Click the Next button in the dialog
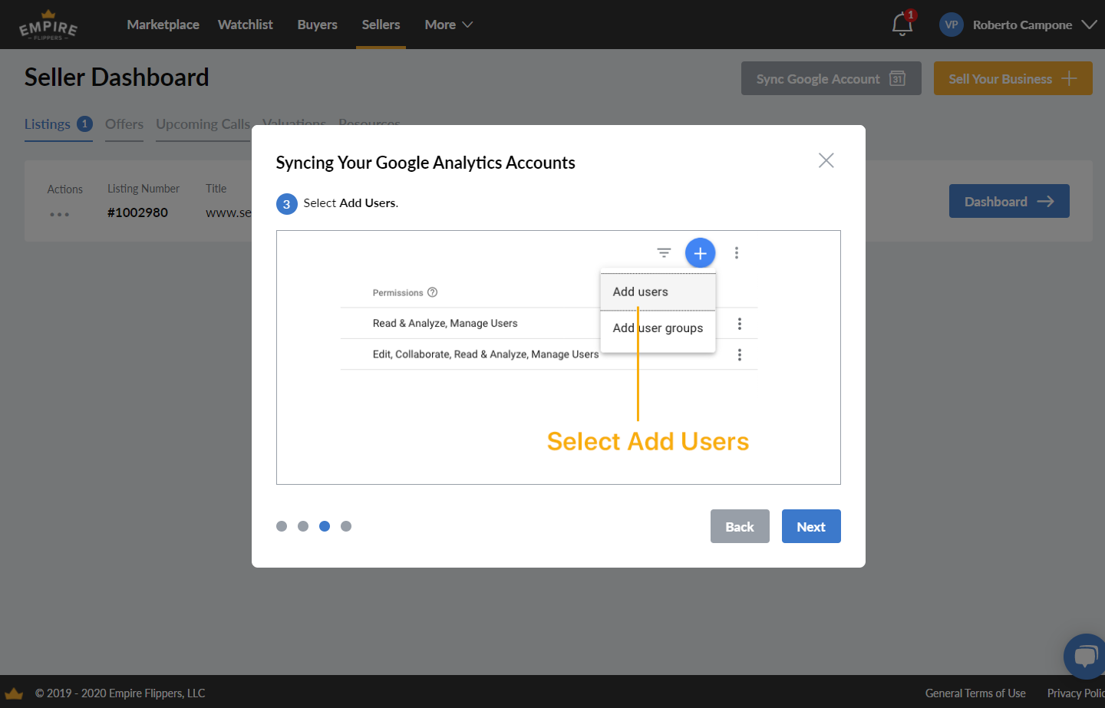 [x=811, y=526]
